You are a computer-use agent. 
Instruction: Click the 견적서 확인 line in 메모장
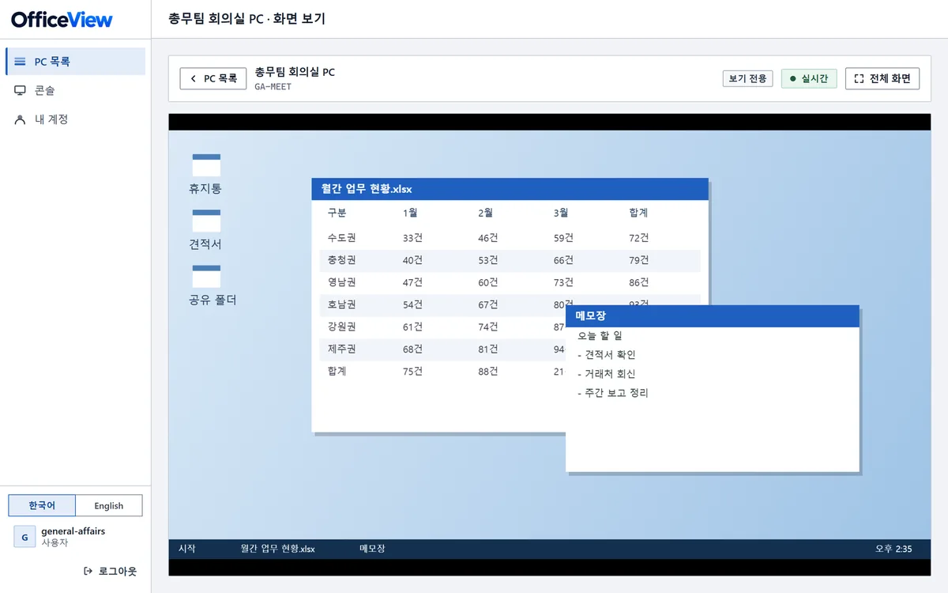[x=607, y=355]
